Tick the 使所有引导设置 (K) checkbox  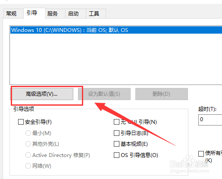(x=201, y=154)
